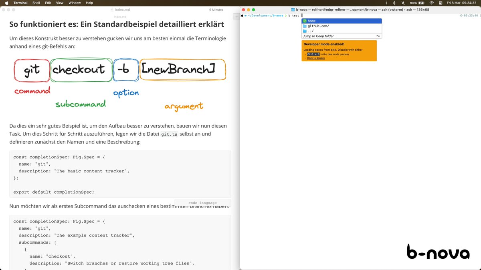Click the 'Developer mode enabled!' heading
The width and height of the screenshot is (481, 270).
324,44
